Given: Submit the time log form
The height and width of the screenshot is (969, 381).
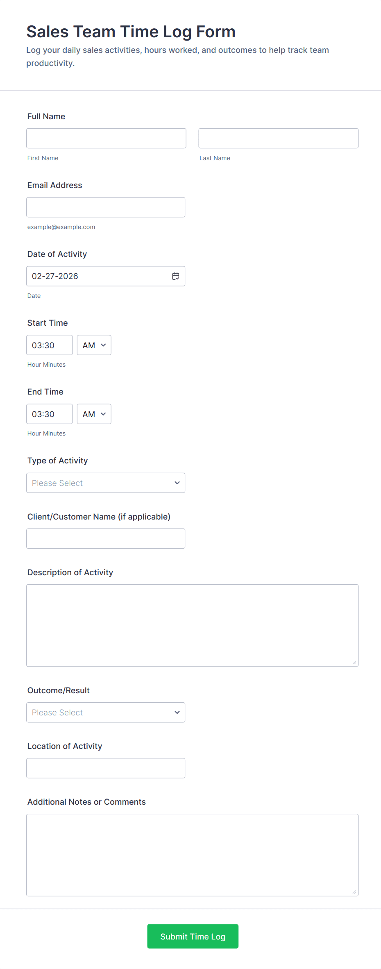Looking at the screenshot, I should click(x=193, y=936).
